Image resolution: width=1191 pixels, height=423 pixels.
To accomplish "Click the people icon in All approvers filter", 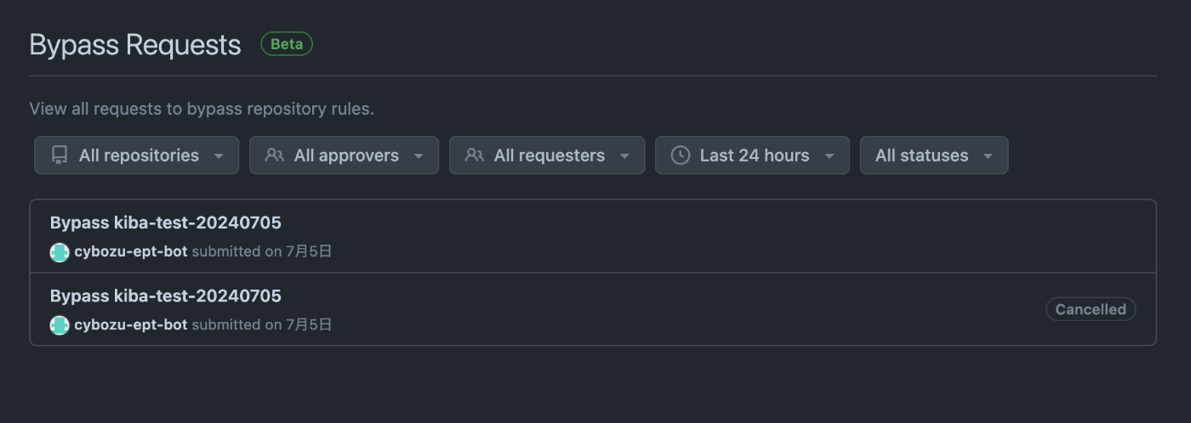I will click(x=274, y=155).
